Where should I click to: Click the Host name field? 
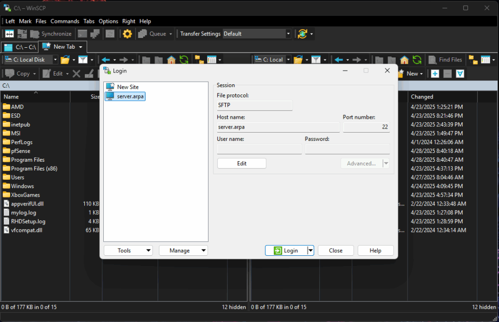click(278, 127)
